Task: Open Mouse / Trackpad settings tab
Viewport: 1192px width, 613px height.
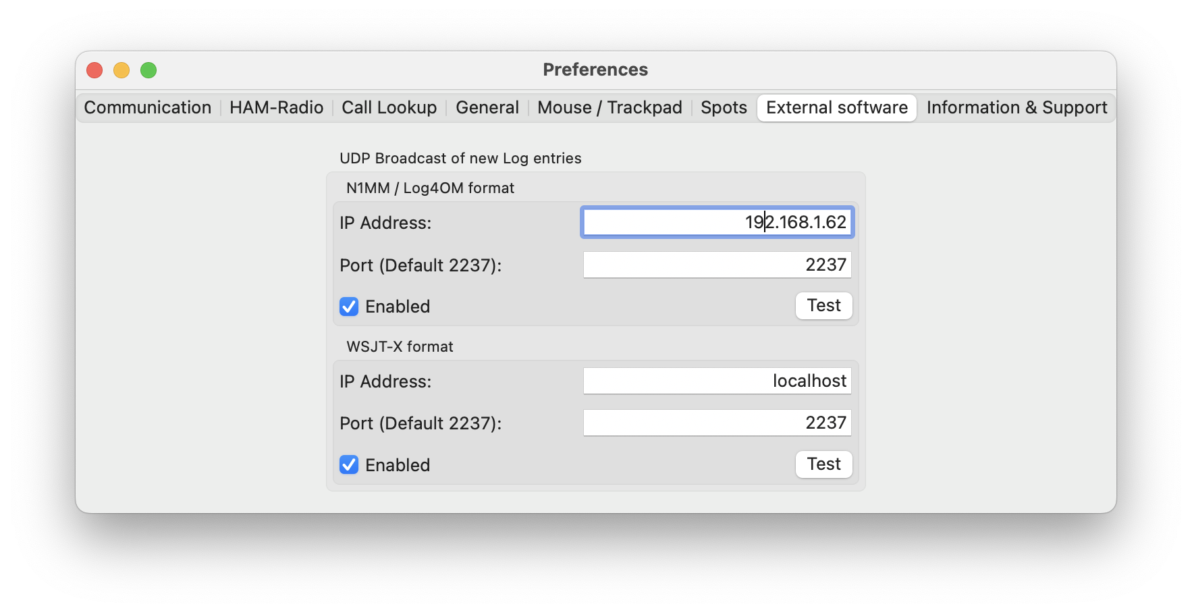Action: (x=609, y=107)
